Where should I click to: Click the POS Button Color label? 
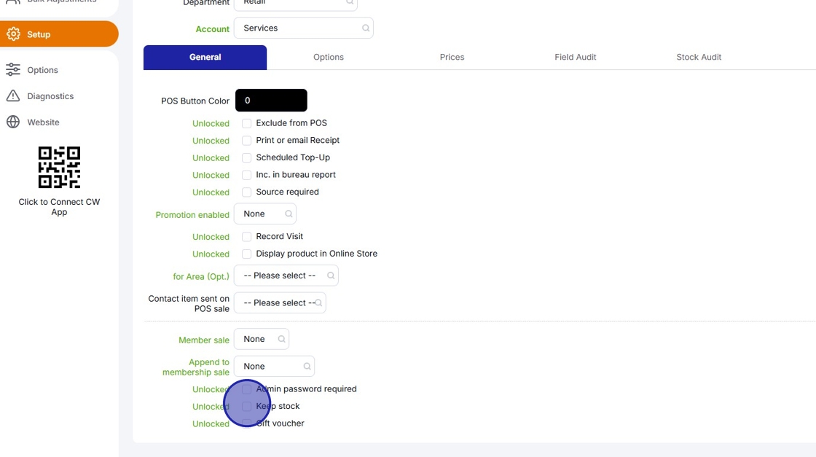pyautogui.click(x=195, y=101)
